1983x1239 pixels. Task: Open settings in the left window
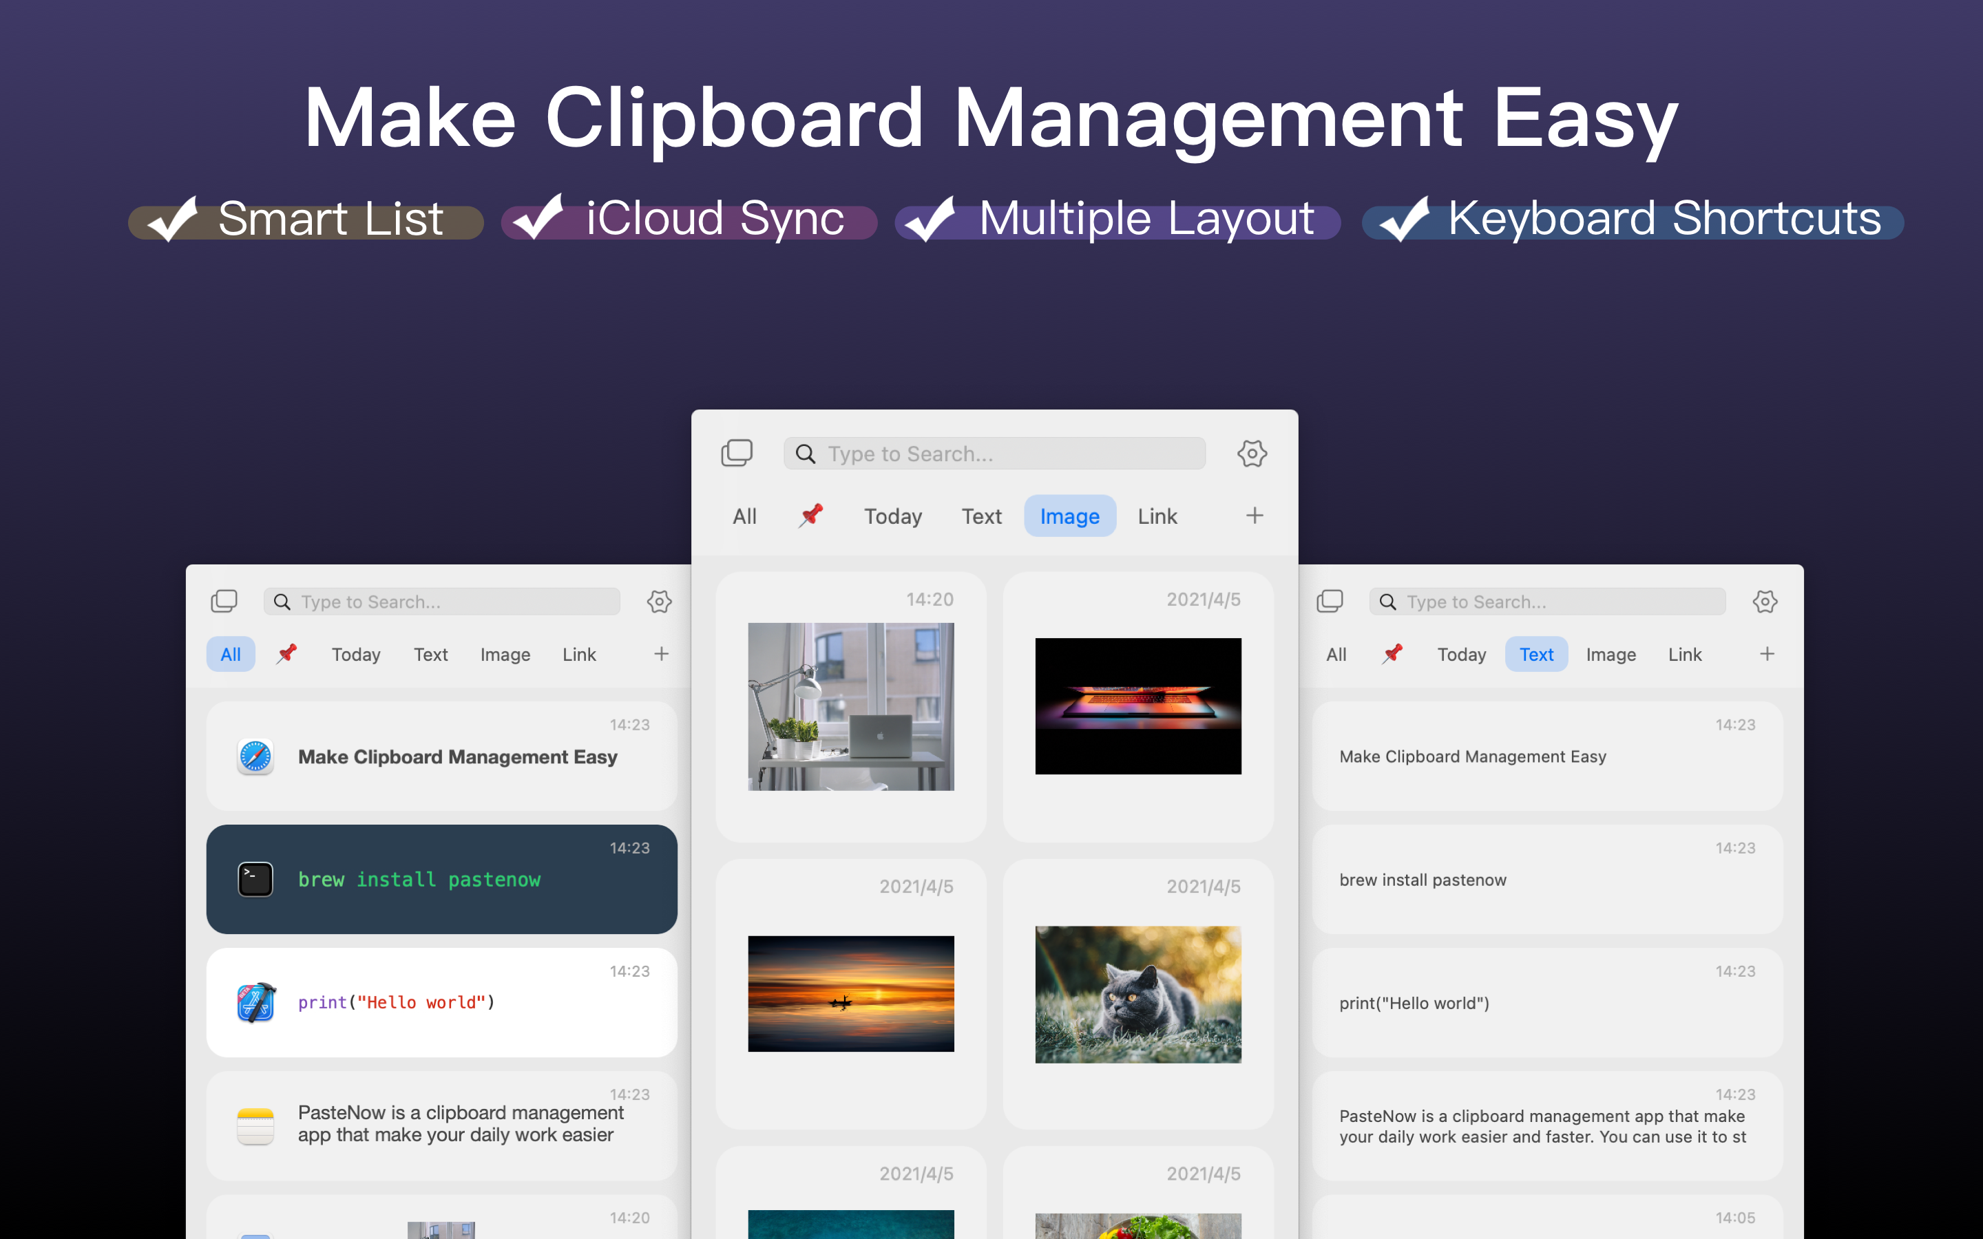[659, 602]
